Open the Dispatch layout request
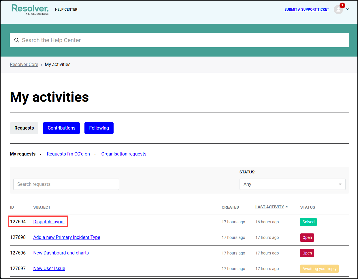The width and height of the screenshot is (358, 279). [x=49, y=222]
